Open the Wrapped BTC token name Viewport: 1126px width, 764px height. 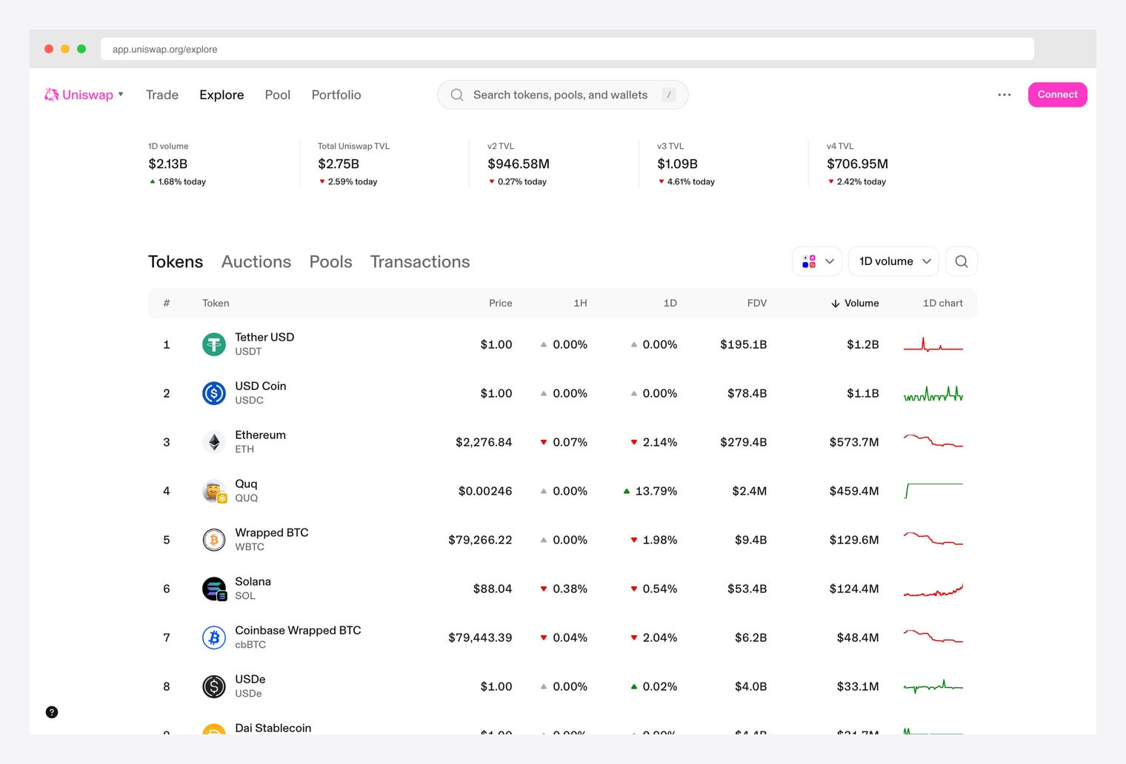[272, 532]
